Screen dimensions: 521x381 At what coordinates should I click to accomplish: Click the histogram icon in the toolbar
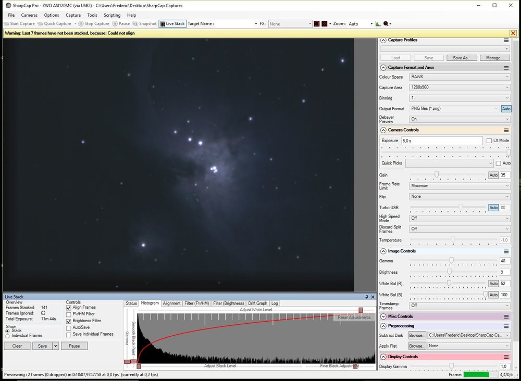tap(378, 23)
